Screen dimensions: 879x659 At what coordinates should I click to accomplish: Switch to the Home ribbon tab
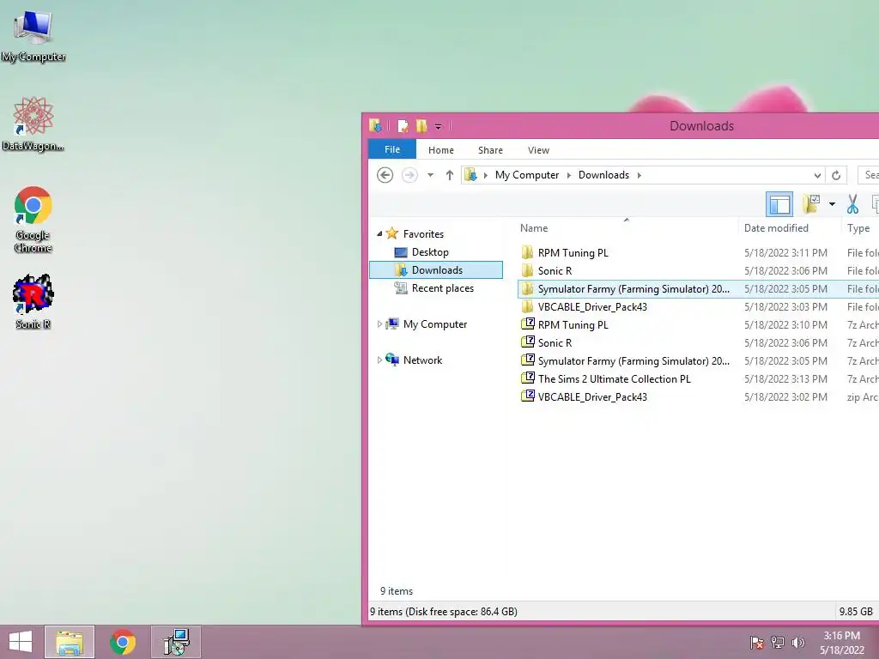pyautogui.click(x=441, y=150)
